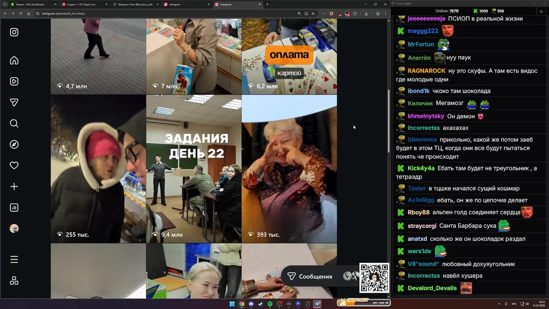Click the Instagram logo in sidebar

point(14,32)
